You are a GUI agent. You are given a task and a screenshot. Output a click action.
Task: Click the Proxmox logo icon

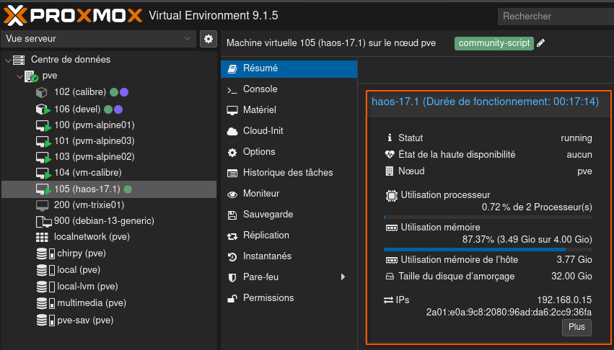(17, 15)
